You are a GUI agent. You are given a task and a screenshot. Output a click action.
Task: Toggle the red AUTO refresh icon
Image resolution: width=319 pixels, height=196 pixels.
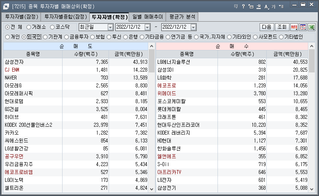click(x=294, y=27)
